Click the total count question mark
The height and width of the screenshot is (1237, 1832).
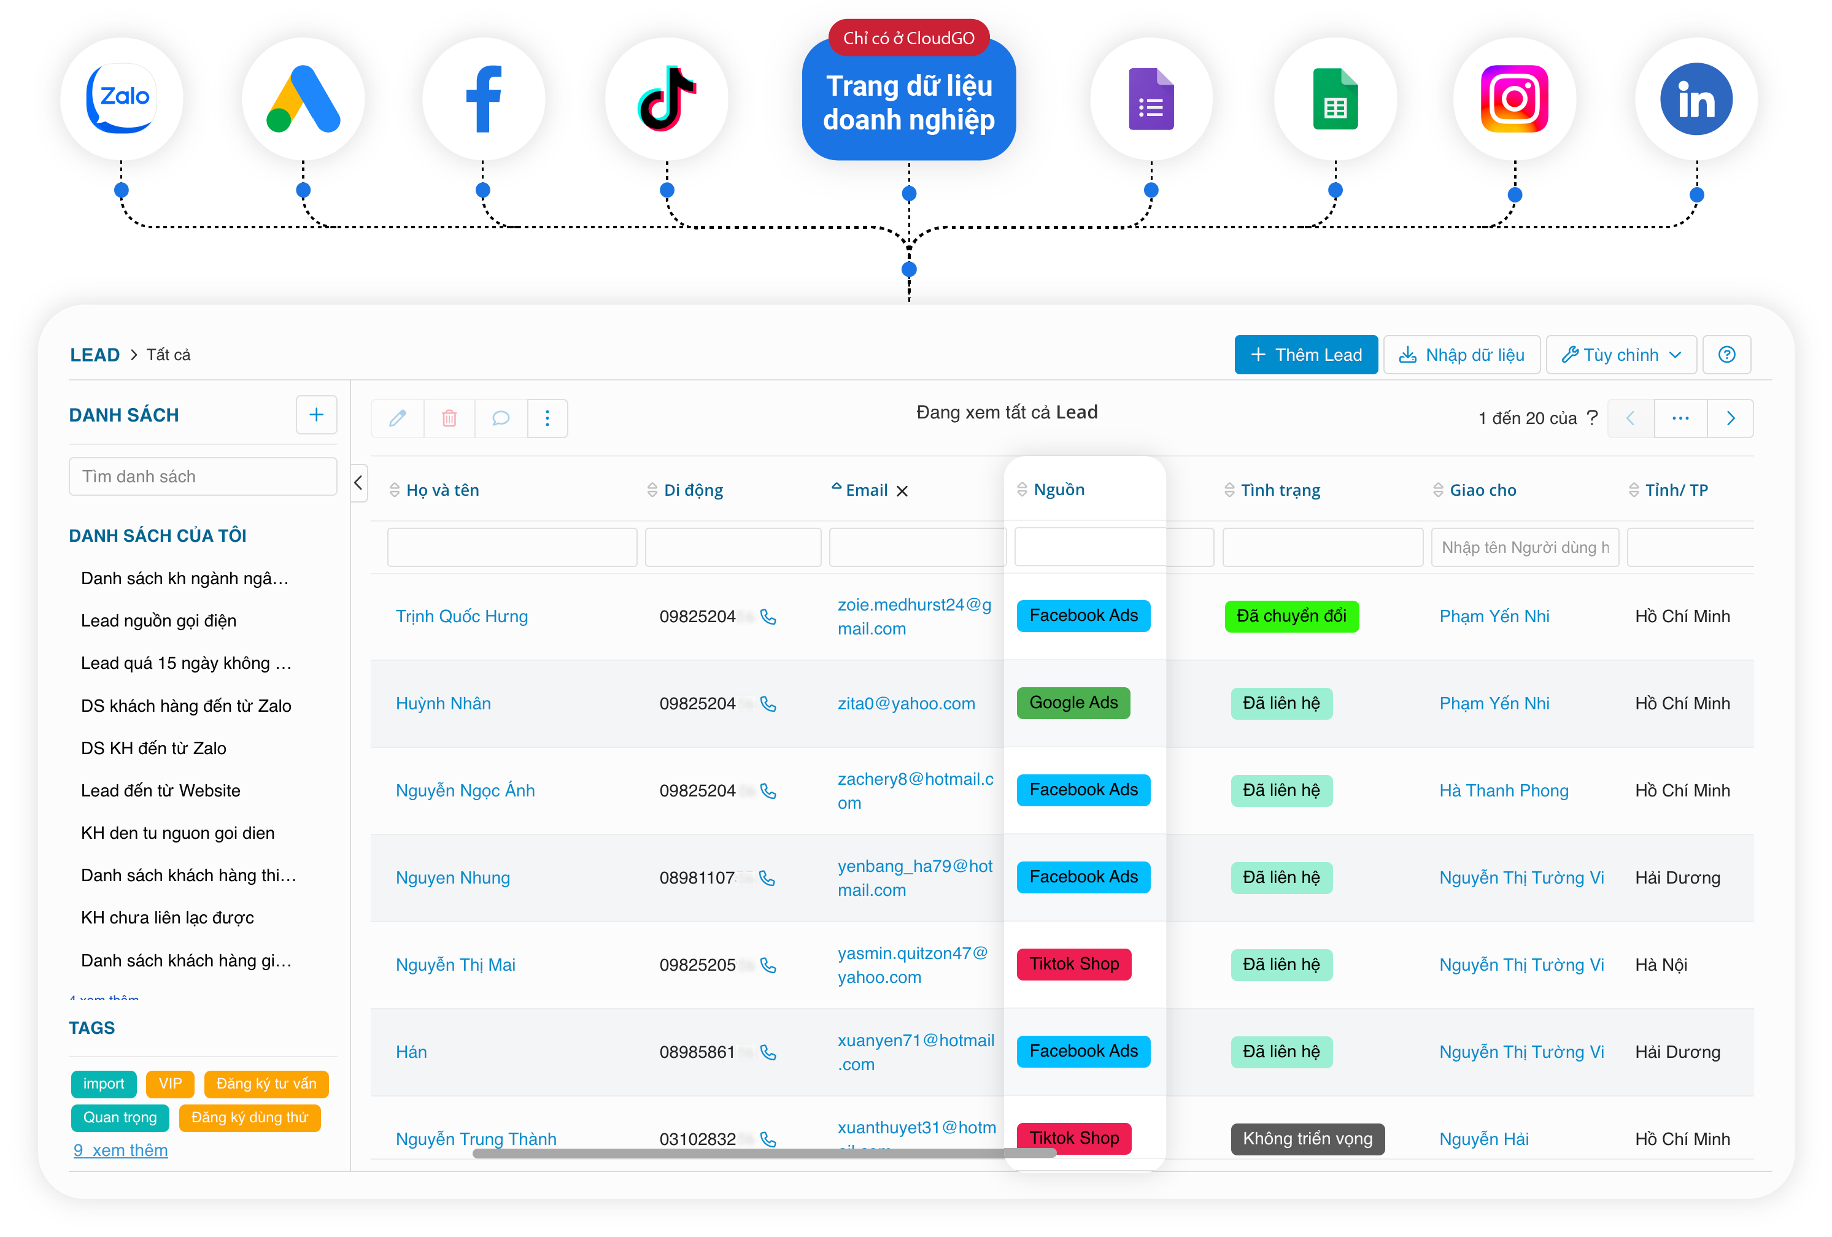point(1591,418)
